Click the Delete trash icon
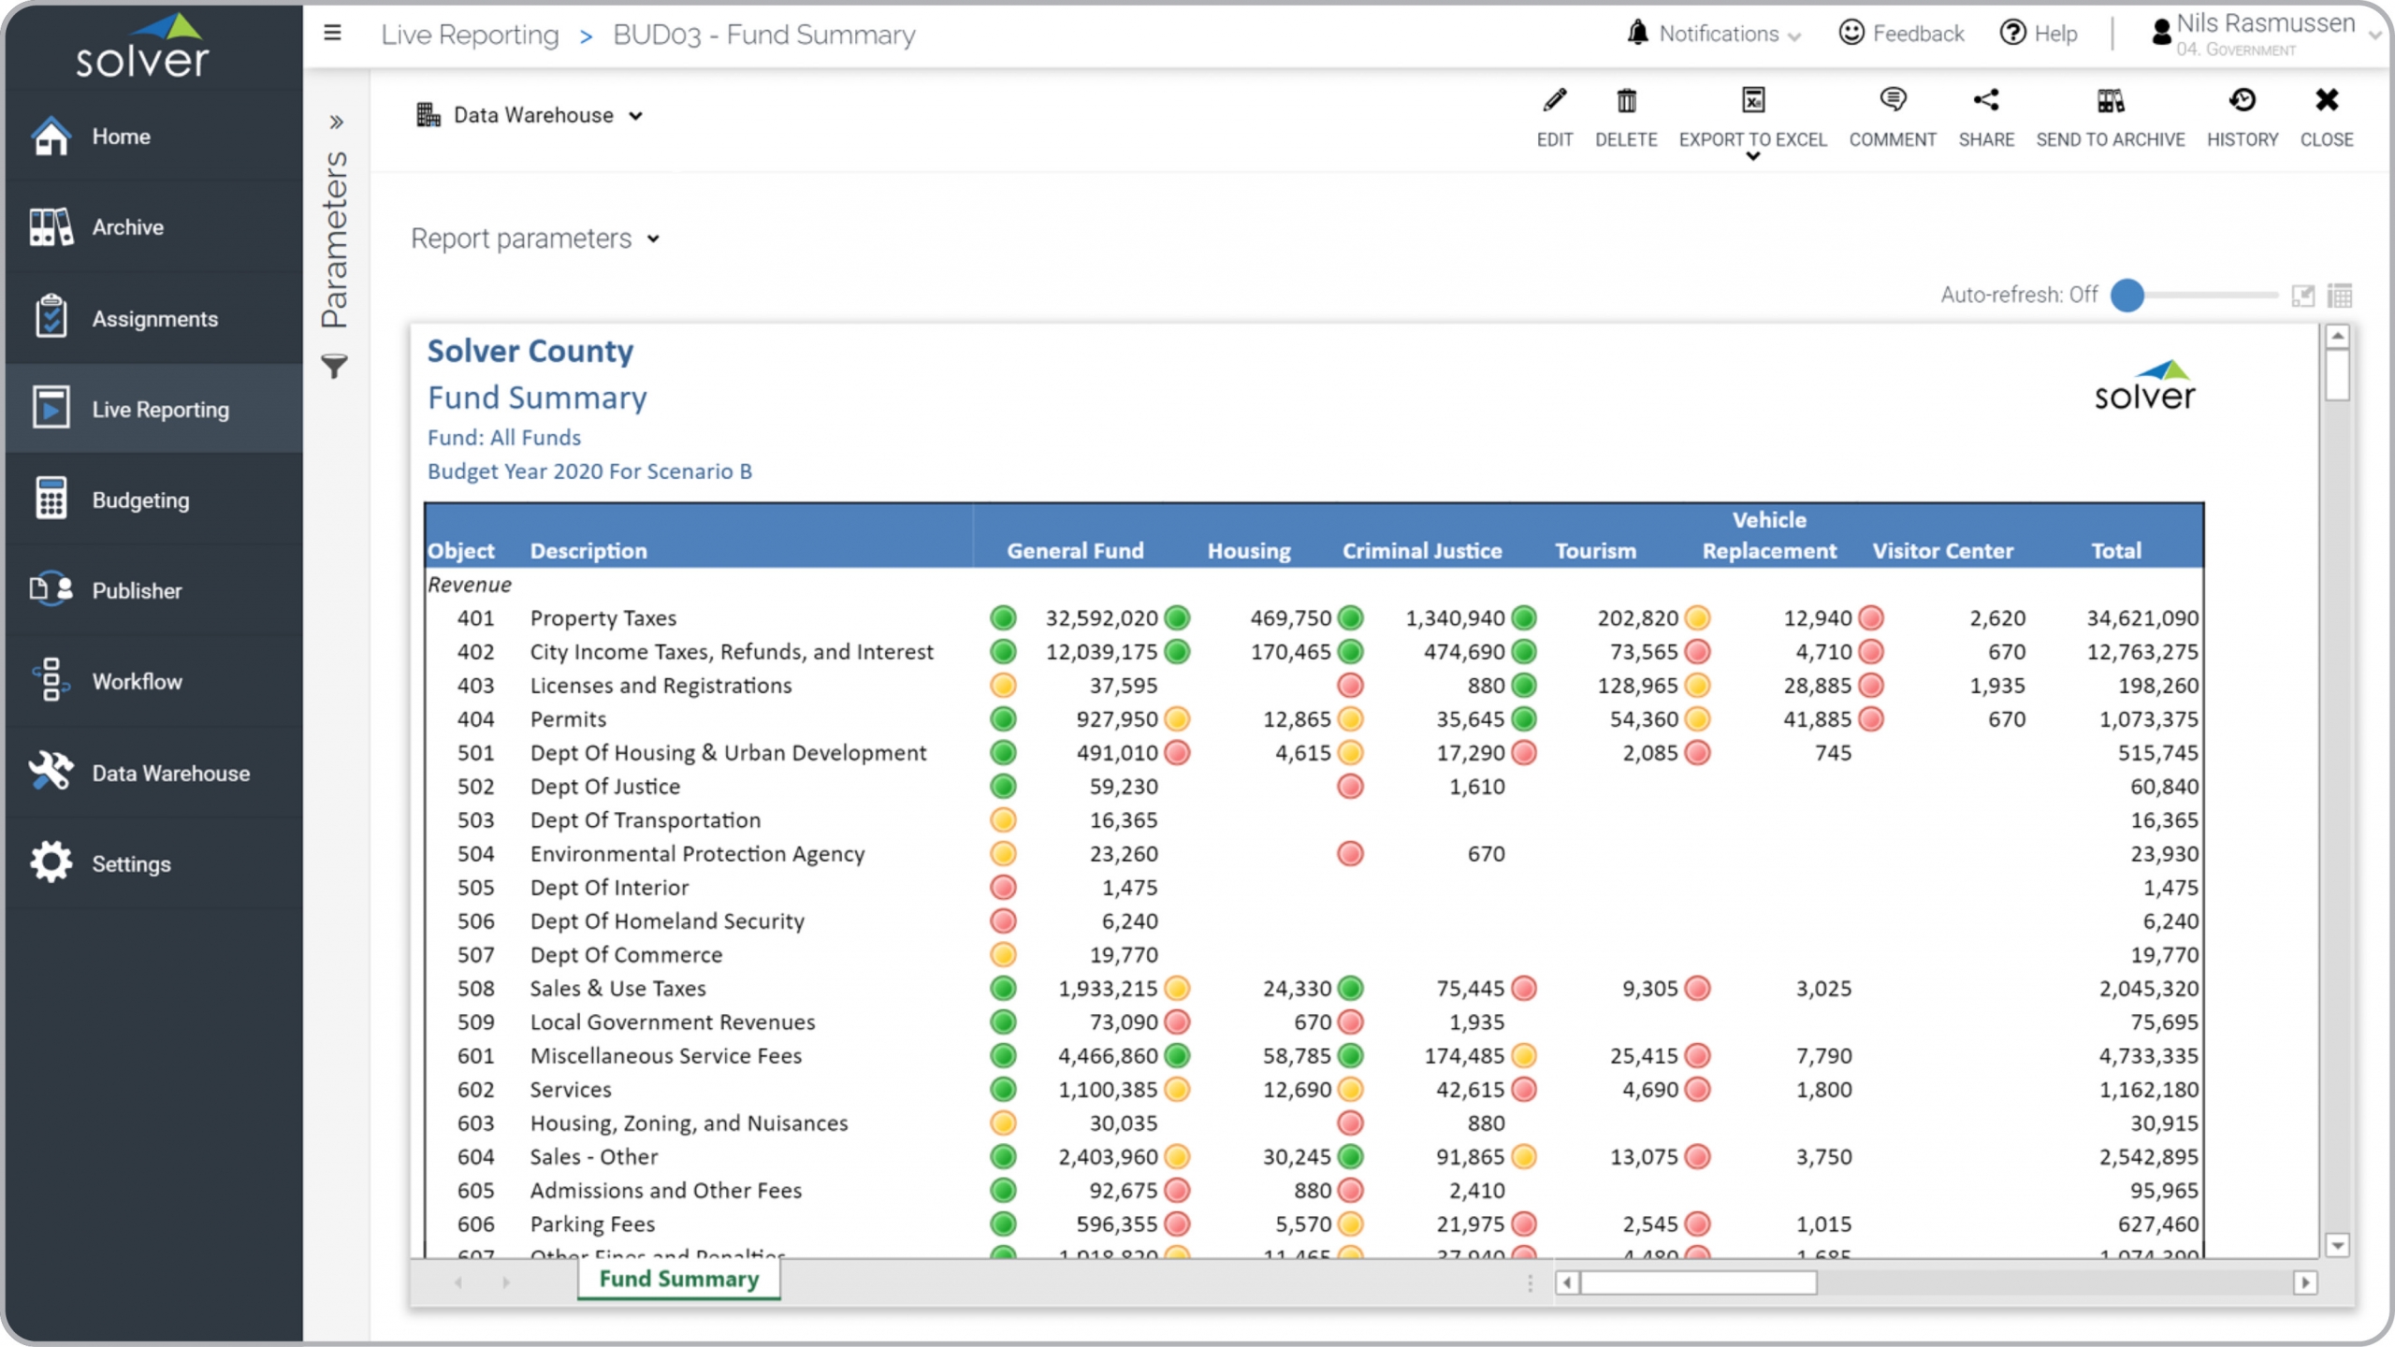 (1626, 101)
